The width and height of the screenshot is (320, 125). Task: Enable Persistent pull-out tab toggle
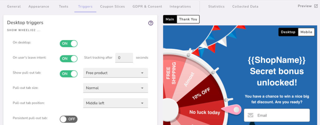click(68, 119)
